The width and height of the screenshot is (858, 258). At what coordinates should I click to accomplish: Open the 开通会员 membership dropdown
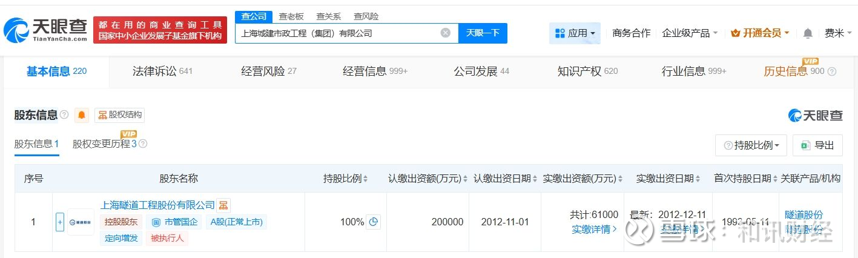point(760,33)
